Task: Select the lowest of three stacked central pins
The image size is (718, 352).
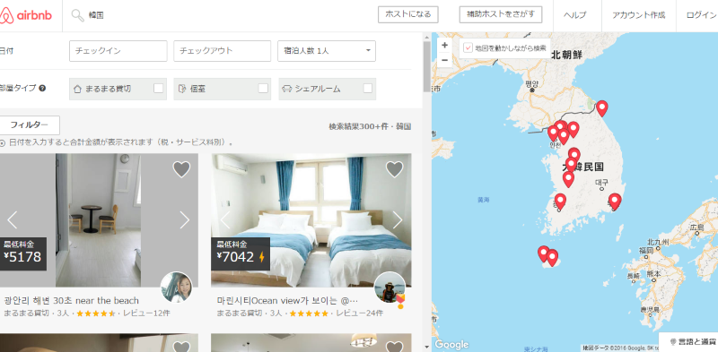Action: point(568,179)
